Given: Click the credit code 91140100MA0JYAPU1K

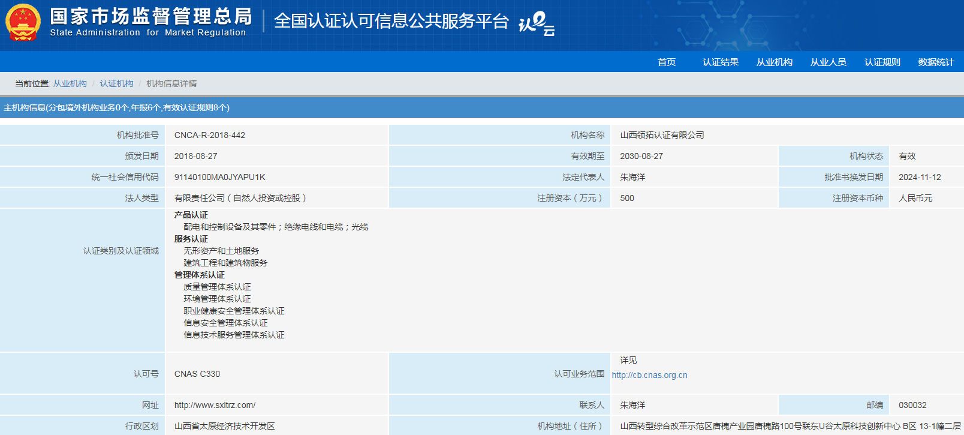Looking at the screenshot, I should 219,177.
